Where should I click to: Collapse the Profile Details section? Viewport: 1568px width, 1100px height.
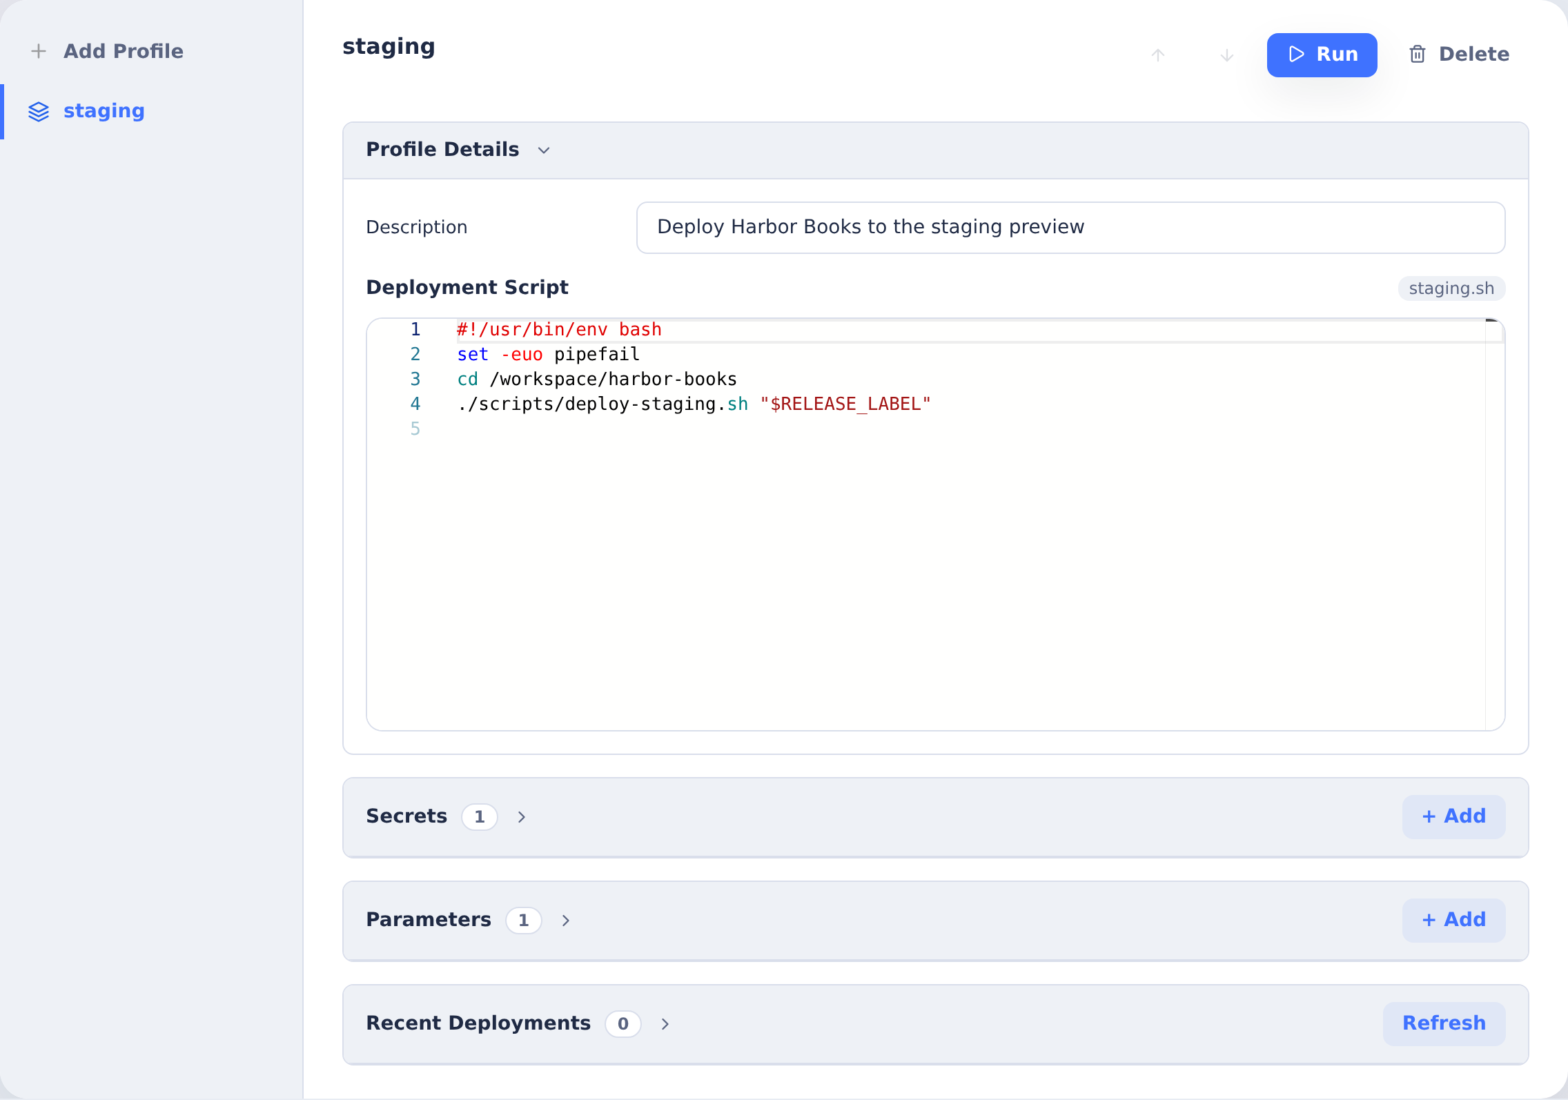click(x=544, y=150)
